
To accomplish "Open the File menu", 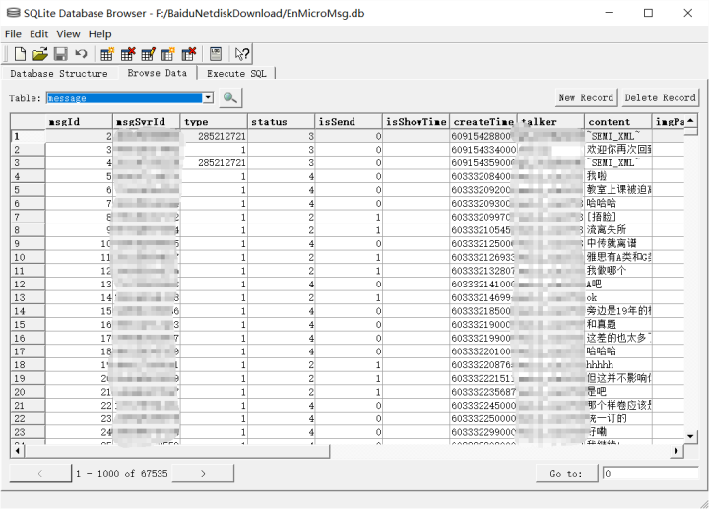I will tap(13, 34).
